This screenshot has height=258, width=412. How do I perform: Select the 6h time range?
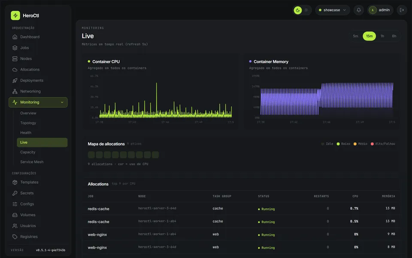coord(394,36)
